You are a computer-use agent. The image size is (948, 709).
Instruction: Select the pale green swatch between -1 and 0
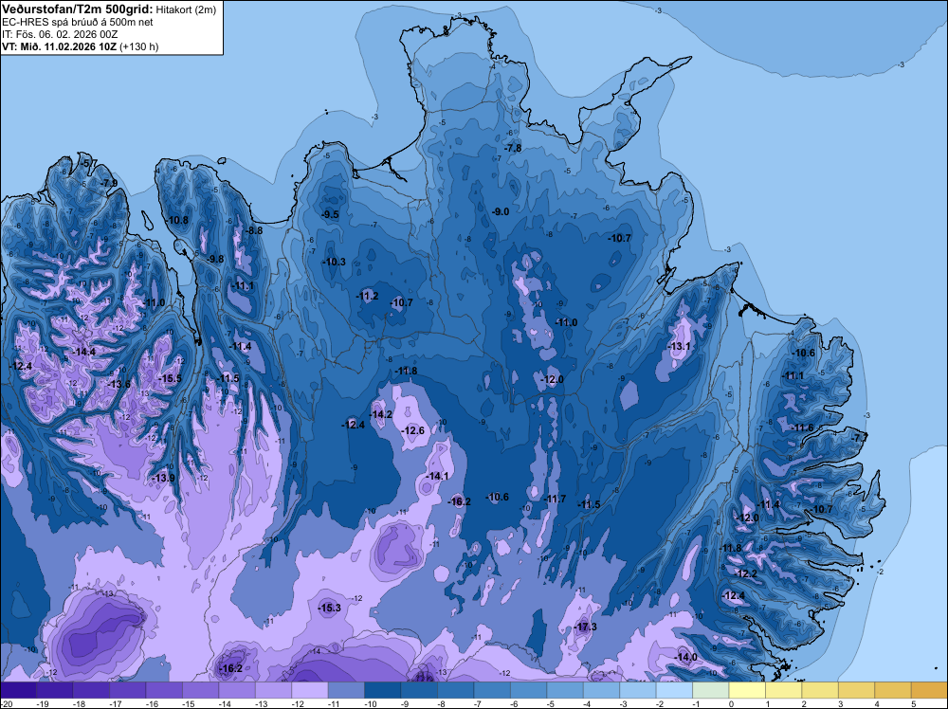711,690
